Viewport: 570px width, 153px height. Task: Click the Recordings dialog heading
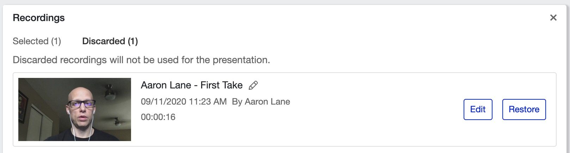point(39,18)
